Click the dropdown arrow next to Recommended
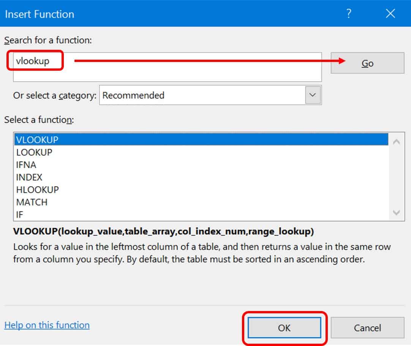 tap(313, 95)
